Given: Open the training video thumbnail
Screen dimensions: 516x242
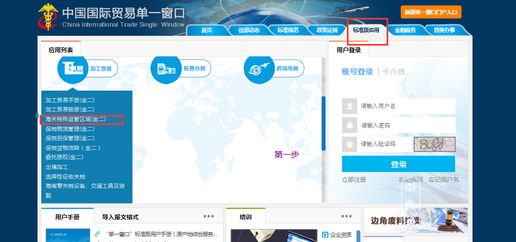Looking at the screenshot, I should point(274,236).
